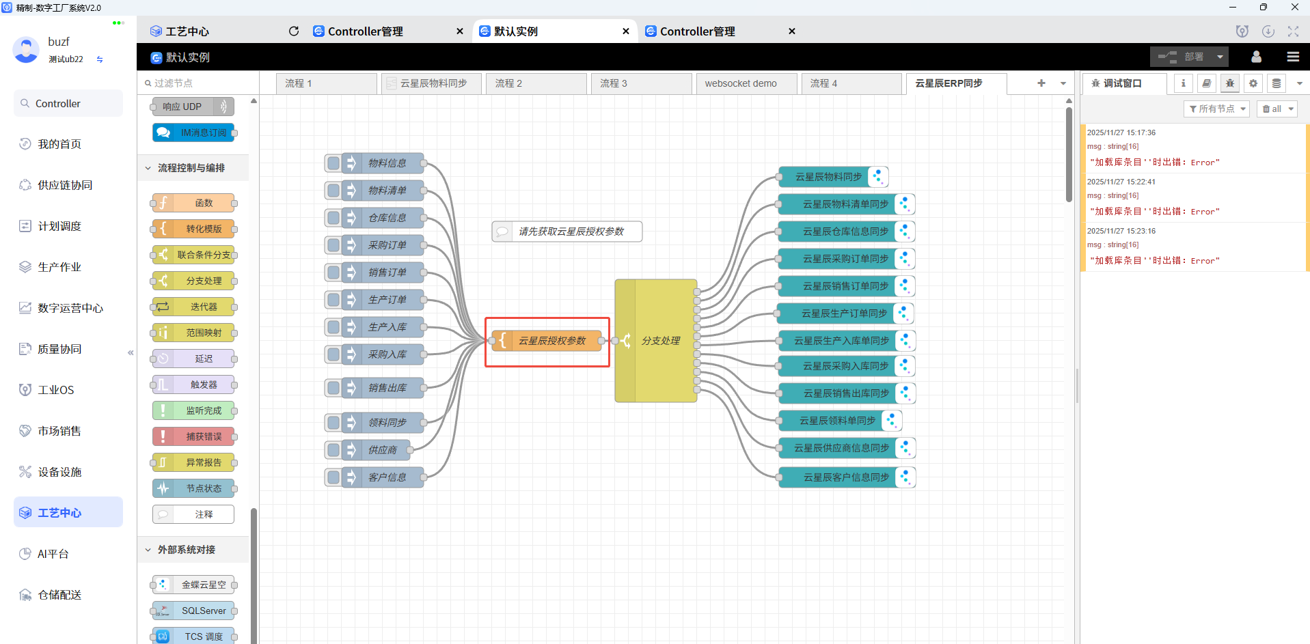Expand the 部署 deploy options arrow
Image resolution: width=1310 pixels, height=644 pixels.
coord(1220,57)
